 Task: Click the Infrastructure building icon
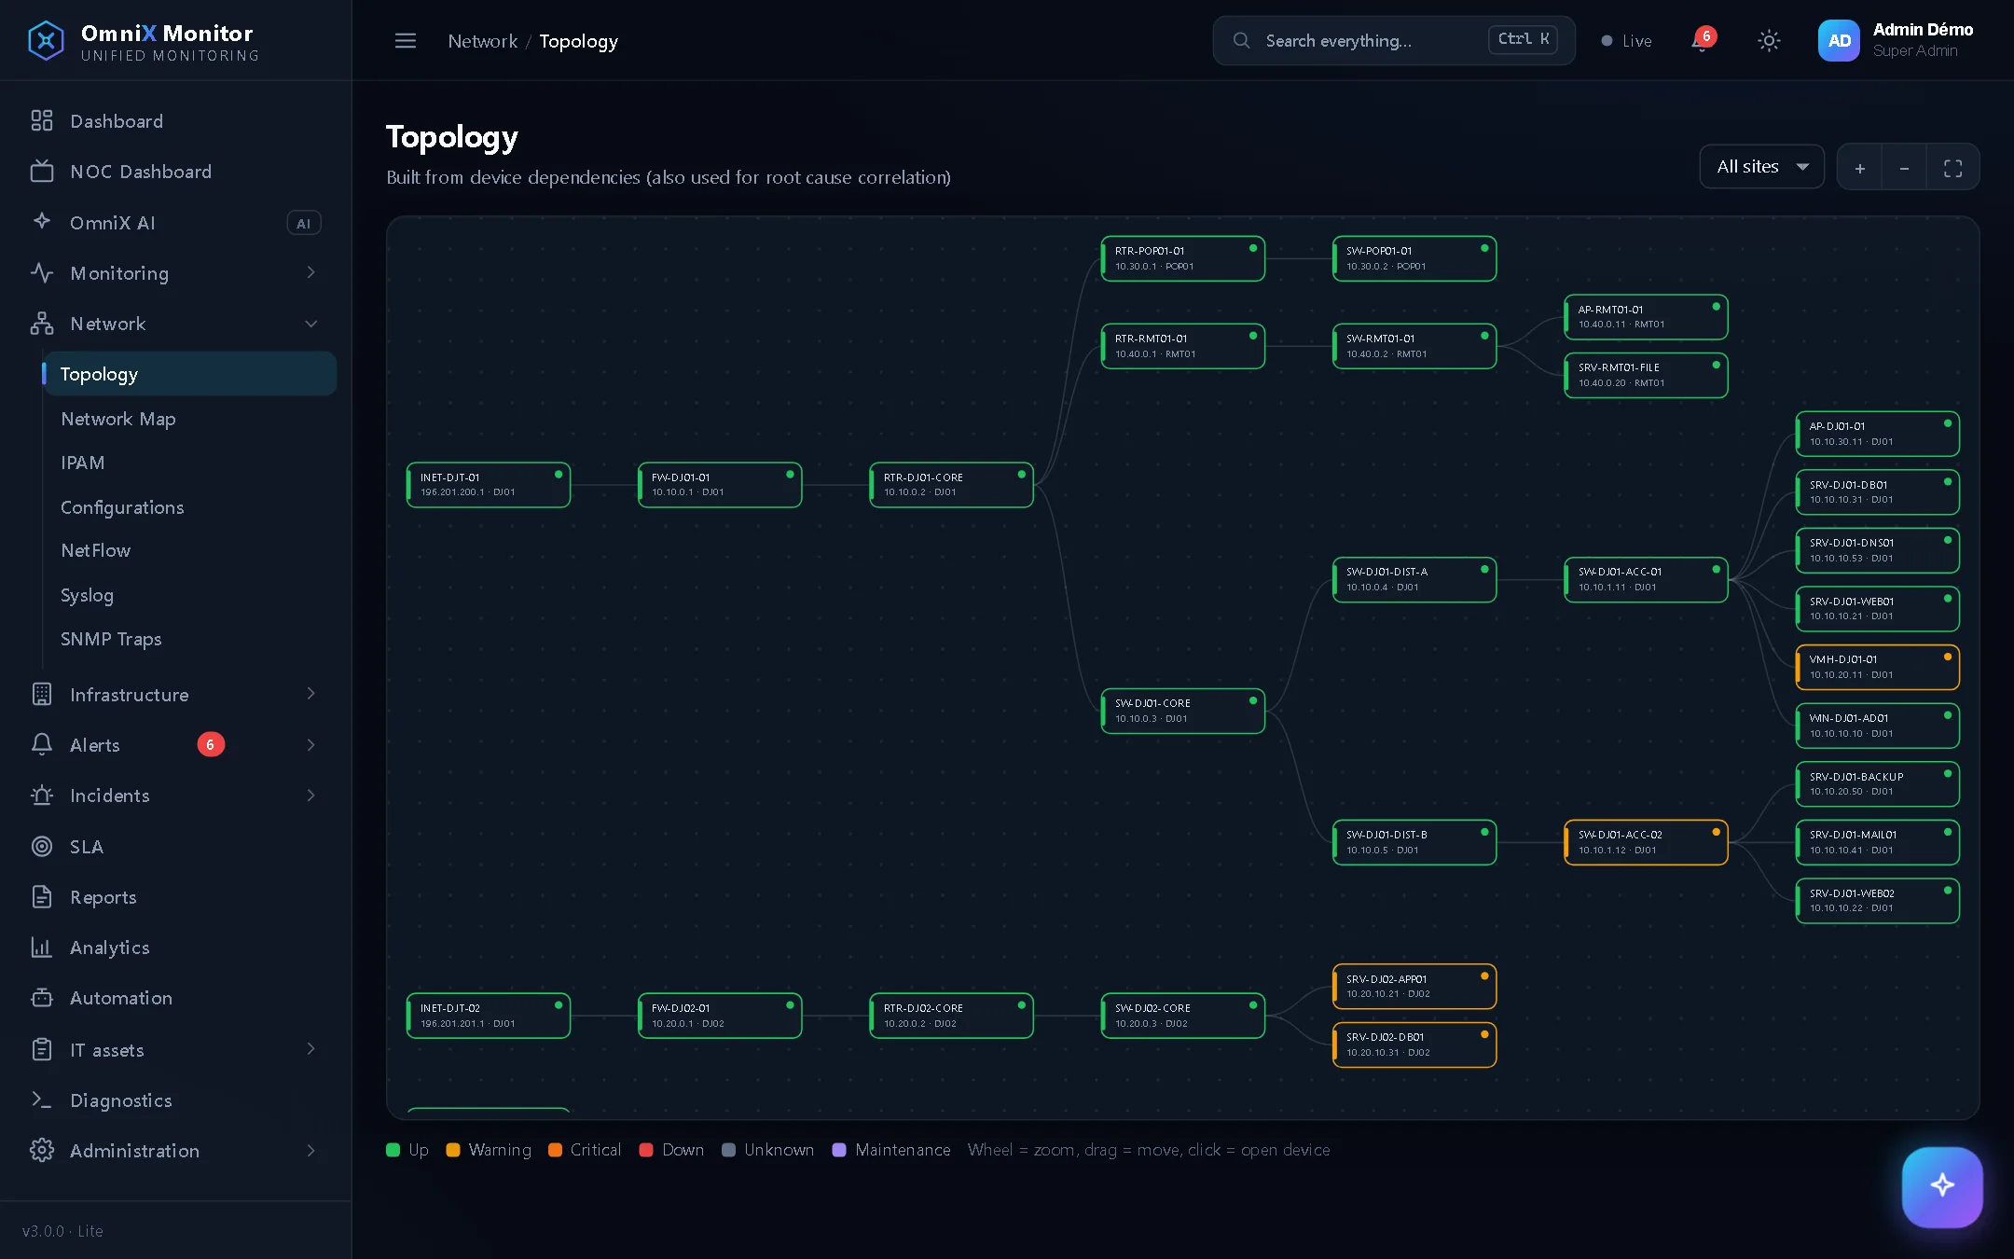pyautogui.click(x=42, y=694)
